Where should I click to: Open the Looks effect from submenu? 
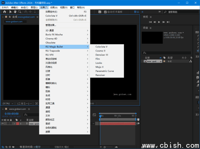[99, 63]
